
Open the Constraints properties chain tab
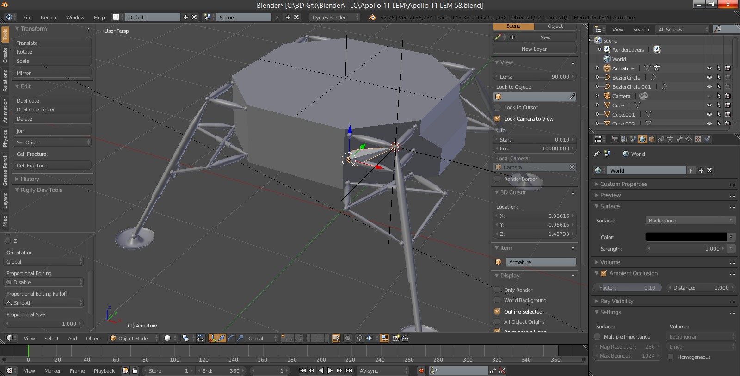pos(661,139)
